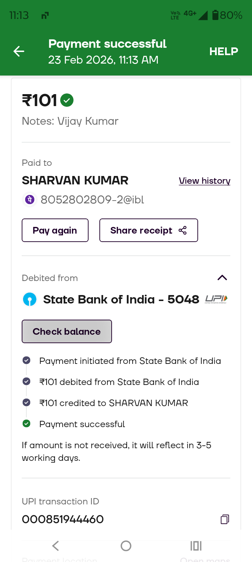Tap the back arrow in header
Image resolution: width=252 pixels, height=562 pixels.
[x=19, y=52]
